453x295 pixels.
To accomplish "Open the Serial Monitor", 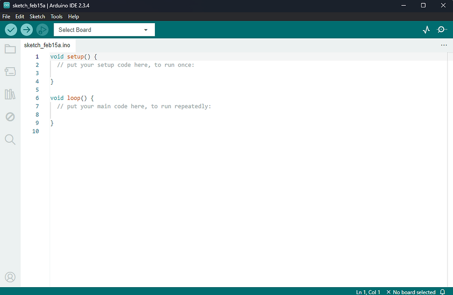I will click(442, 30).
